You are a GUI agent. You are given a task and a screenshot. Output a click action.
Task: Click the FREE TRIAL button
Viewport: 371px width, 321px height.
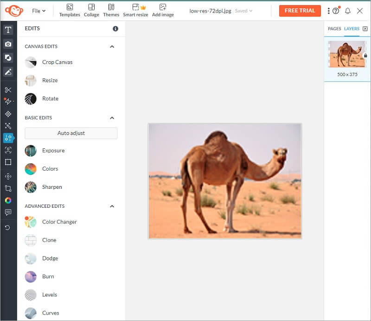tap(300, 10)
